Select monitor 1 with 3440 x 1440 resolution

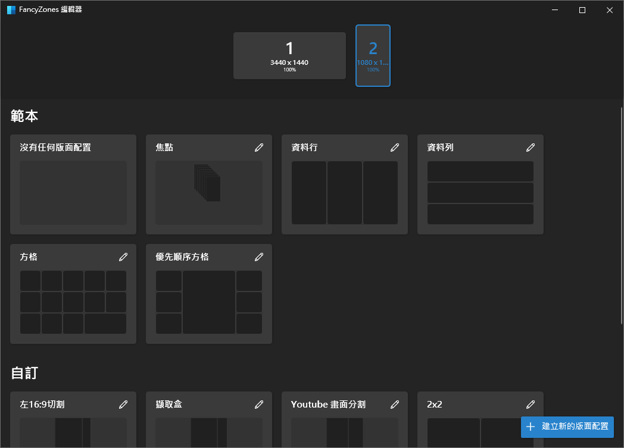(x=289, y=55)
